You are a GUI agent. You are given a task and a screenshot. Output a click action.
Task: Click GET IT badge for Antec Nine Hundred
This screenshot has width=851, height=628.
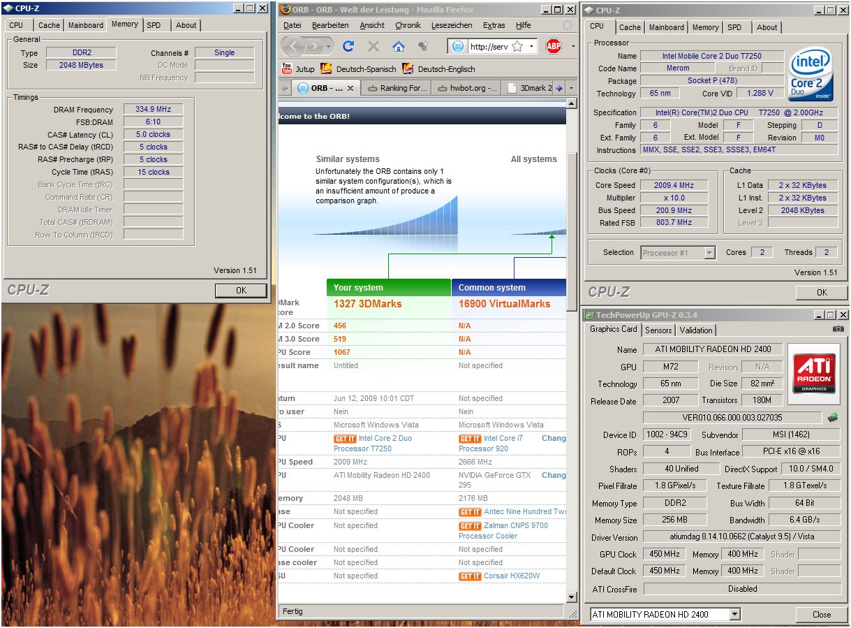470,512
